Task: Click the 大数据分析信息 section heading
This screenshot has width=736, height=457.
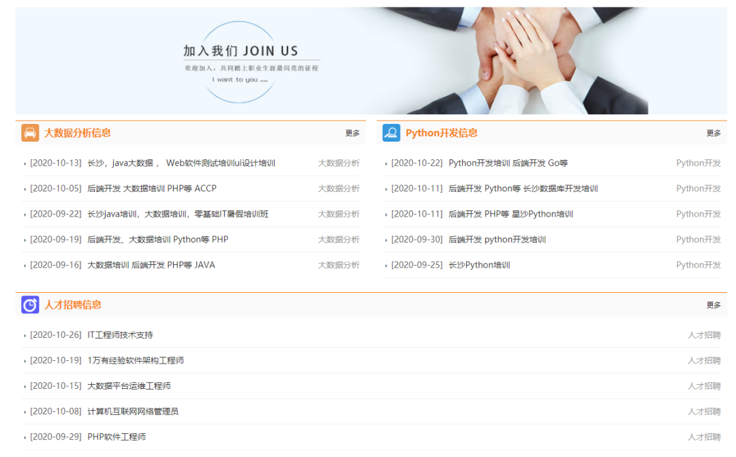Action: click(x=78, y=133)
